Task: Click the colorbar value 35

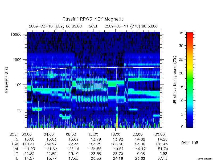Action: point(181,33)
